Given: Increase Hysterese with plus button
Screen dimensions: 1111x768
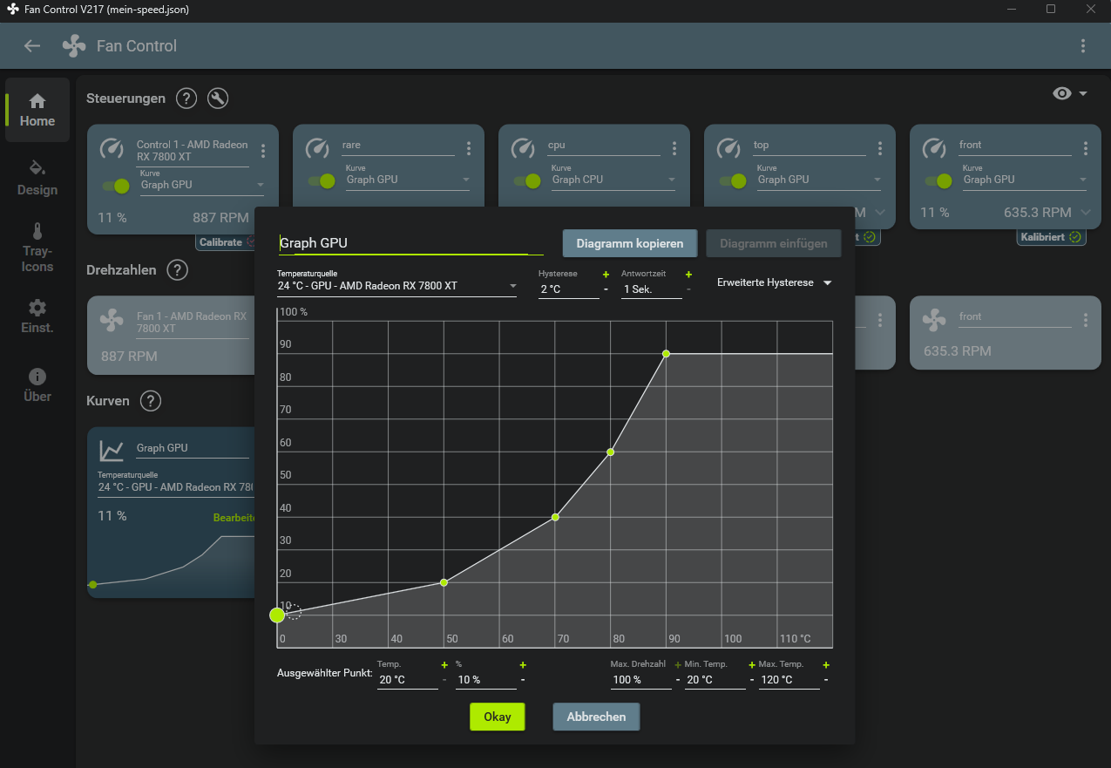Looking at the screenshot, I should tap(606, 274).
